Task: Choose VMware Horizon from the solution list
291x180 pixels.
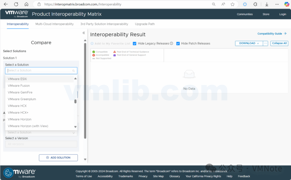Action: [x=20, y=119]
